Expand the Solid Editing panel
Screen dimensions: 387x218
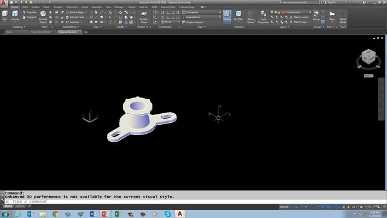pyautogui.click(x=71, y=27)
